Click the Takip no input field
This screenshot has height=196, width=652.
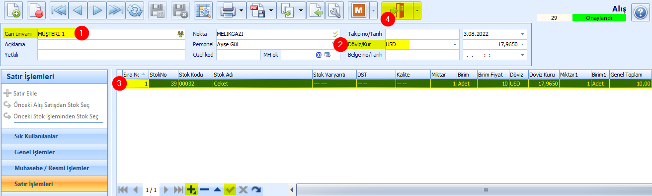pyautogui.click(x=422, y=34)
